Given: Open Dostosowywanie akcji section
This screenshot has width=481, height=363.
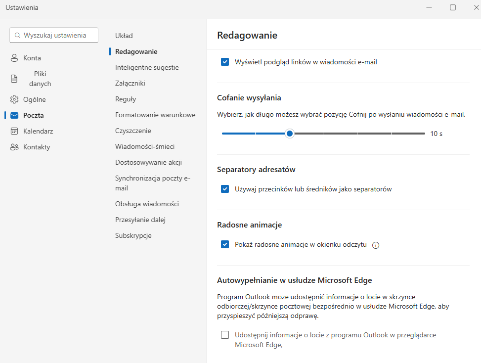Looking at the screenshot, I should [148, 162].
